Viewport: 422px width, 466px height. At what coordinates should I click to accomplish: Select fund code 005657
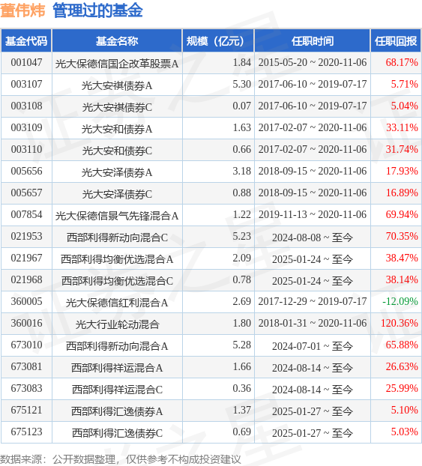[x=26, y=193]
